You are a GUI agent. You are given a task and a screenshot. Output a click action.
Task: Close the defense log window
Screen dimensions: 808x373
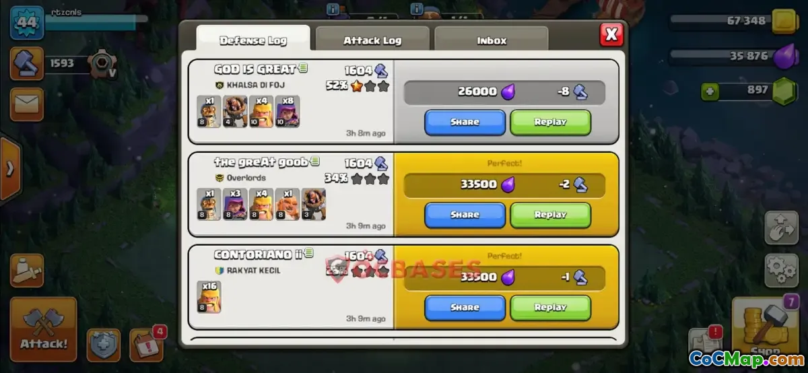coord(611,34)
